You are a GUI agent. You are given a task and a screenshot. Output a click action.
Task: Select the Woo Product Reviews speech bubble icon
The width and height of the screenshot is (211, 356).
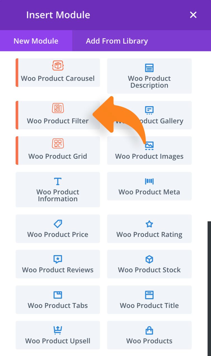[x=58, y=259]
